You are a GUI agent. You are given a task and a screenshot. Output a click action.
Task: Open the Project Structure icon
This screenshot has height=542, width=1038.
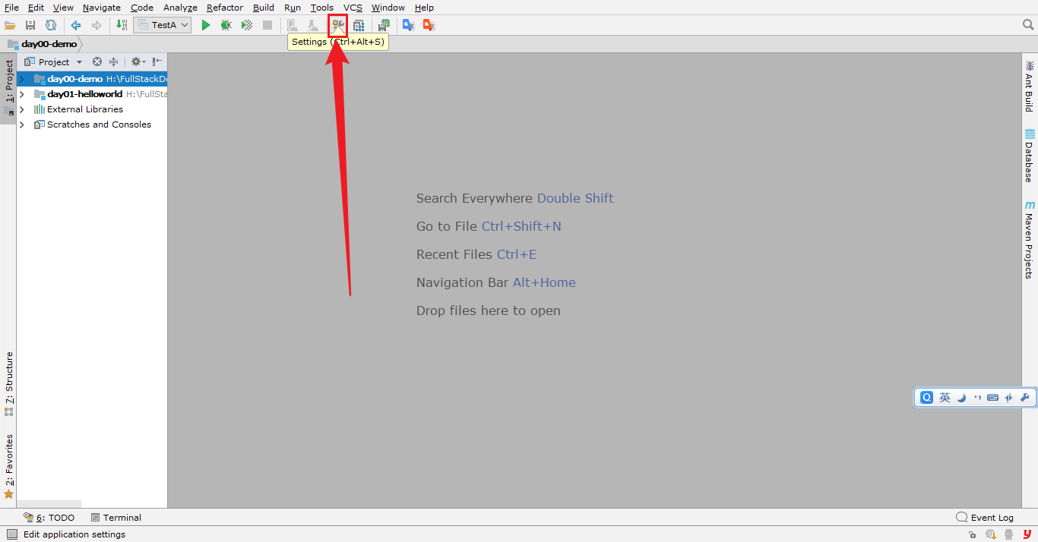point(358,25)
